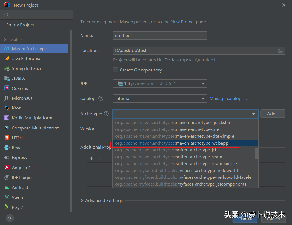Screen dimensions: 292x225
Task: Add a property with plus icon
Action: click(x=91, y=158)
